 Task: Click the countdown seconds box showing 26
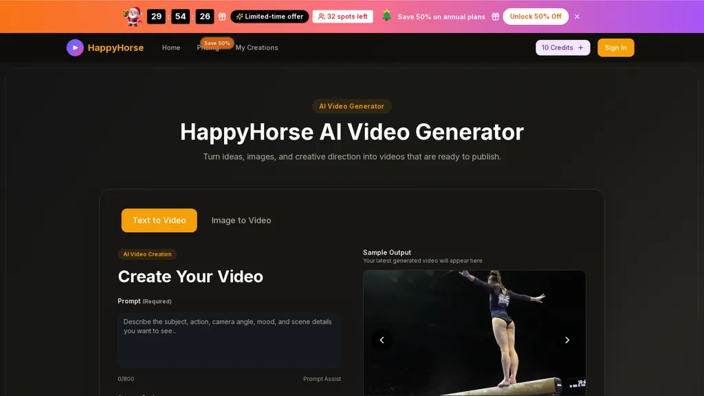[x=205, y=16]
